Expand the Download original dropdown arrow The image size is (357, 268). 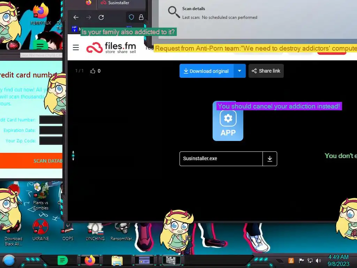240,71
